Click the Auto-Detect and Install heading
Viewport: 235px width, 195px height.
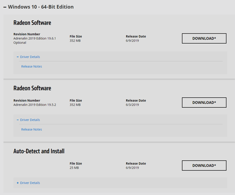coord(39,151)
